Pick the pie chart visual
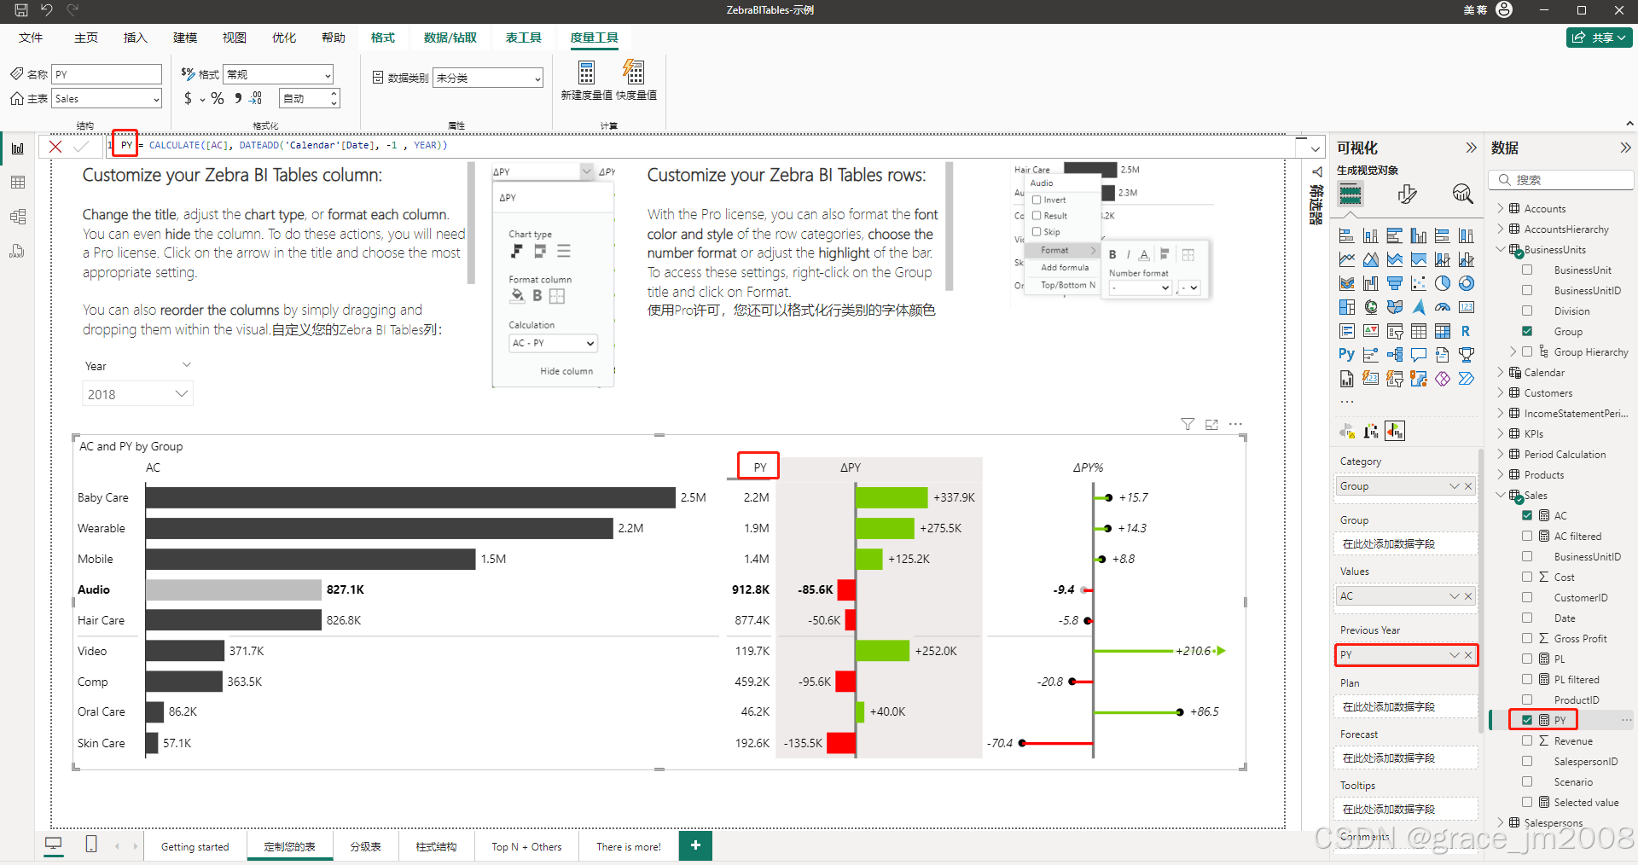The width and height of the screenshot is (1638, 865). [x=1443, y=284]
